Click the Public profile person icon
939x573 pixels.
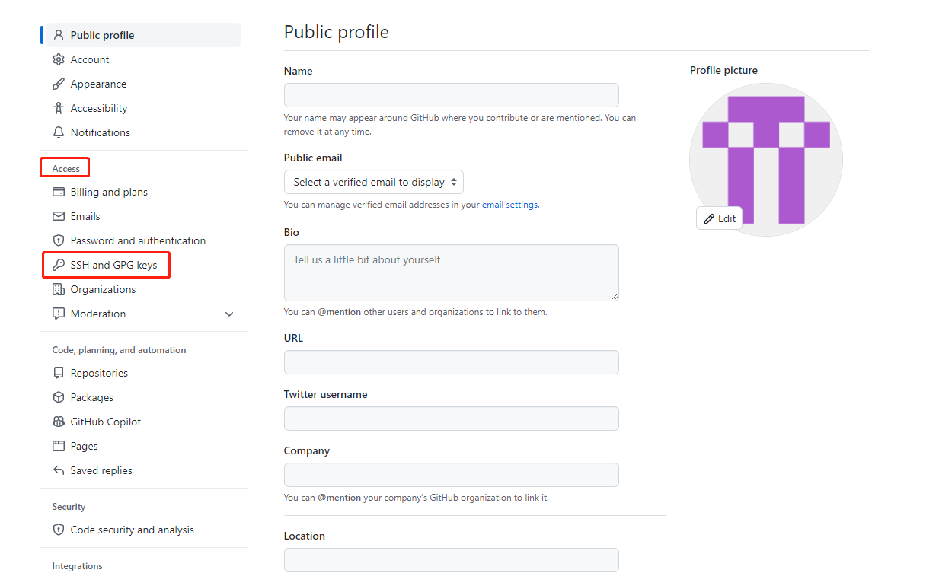59,35
